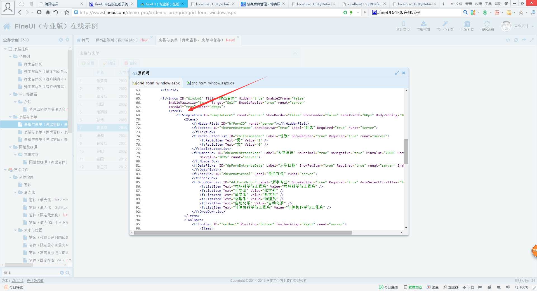This screenshot has width=537, height=291.
Task: Click the example search box 窗体
Action: (31, 273)
